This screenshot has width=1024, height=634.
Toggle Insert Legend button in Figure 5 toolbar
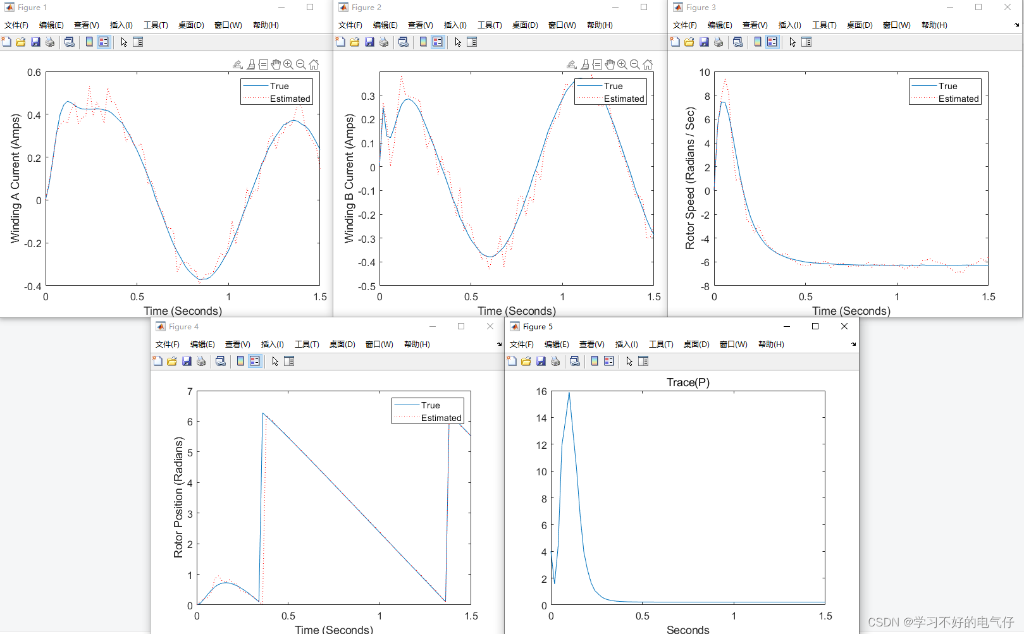click(x=609, y=361)
